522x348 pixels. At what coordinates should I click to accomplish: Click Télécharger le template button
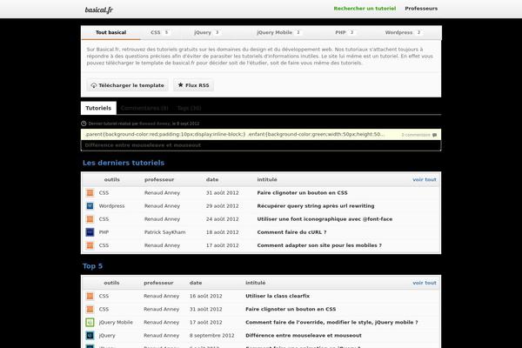click(128, 85)
